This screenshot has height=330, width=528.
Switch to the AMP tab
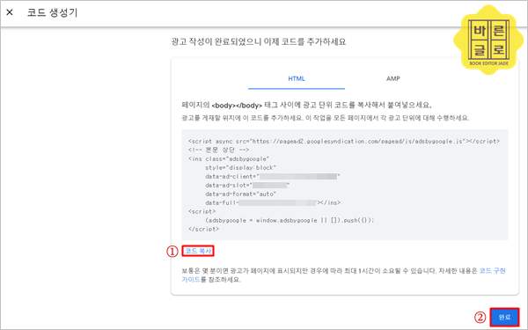(393, 79)
